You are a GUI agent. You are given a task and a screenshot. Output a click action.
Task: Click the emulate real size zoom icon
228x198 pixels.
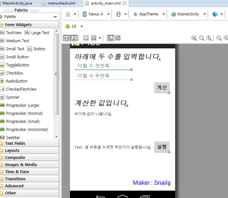pos(194,38)
